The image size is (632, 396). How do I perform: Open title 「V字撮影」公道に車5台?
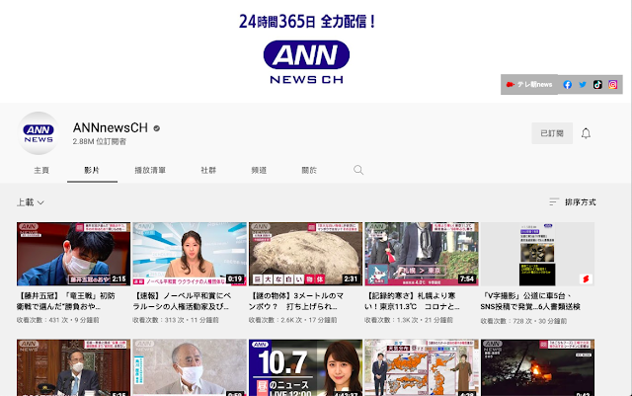[530, 301]
